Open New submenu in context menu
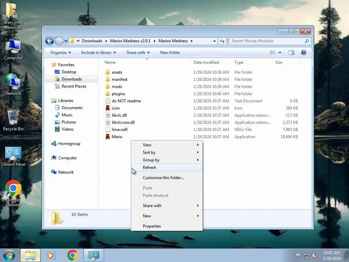The width and height of the screenshot is (349, 262). point(167,216)
